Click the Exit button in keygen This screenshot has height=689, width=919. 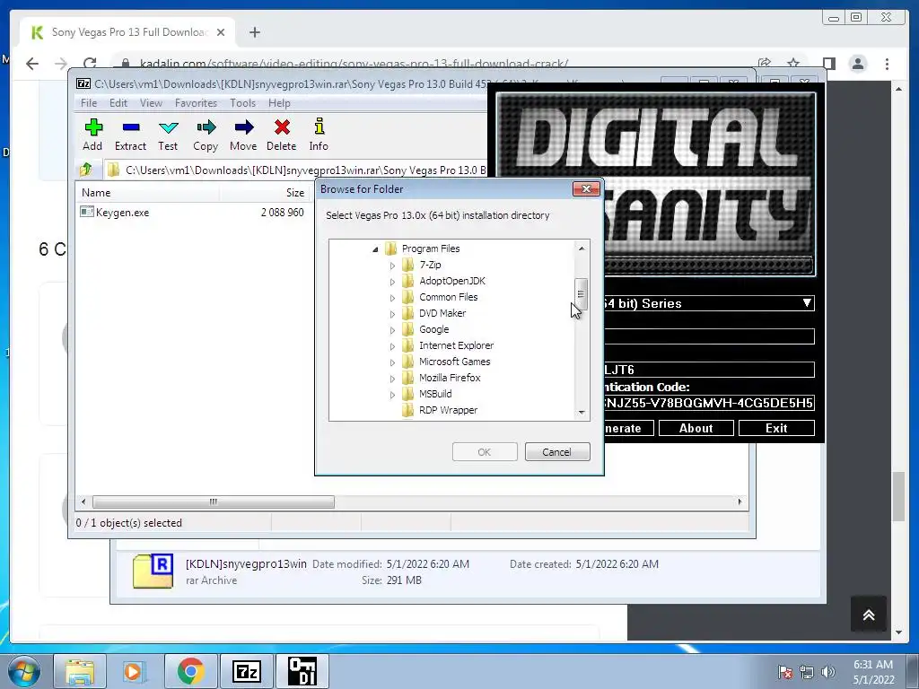[x=776, y=428]
